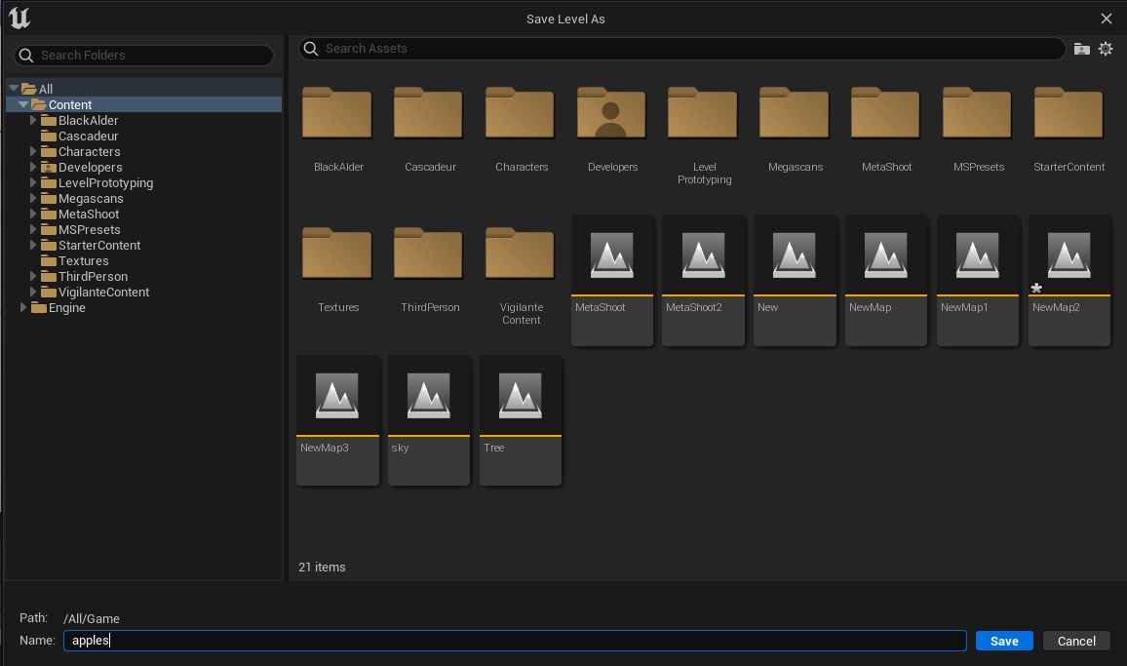Image resolution: width=1127 pixels, height=666 pixels.
Task: Click the Name input field
Action: coord(515,640)
